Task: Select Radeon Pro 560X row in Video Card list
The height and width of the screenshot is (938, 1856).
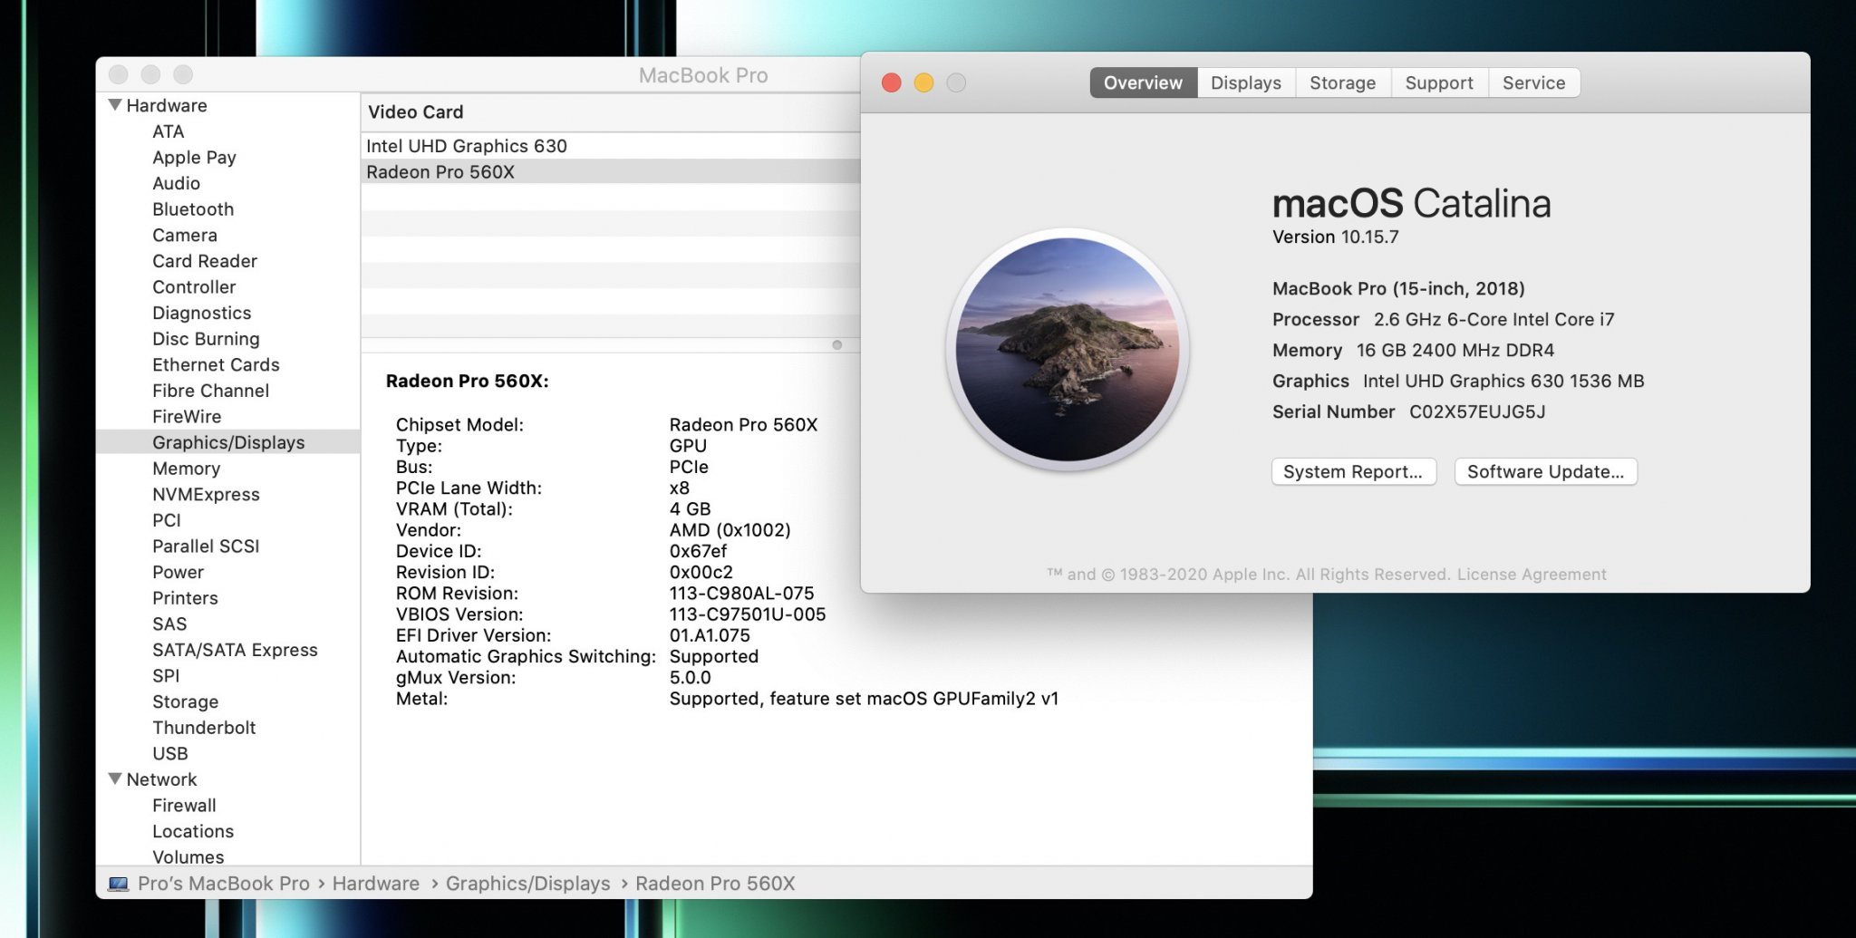Action: [610, 172]
